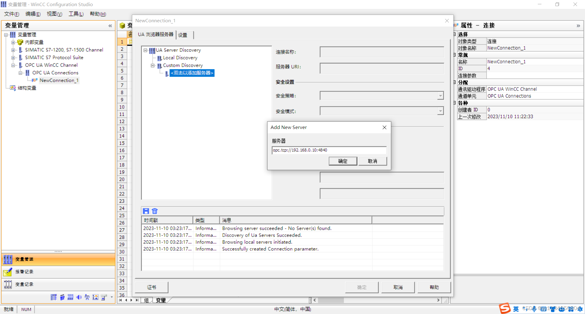The width and height of the screenshot is (585, 314).
Task: Confirm with 确定 in Add New Server dialog
Action: (343, 161)
